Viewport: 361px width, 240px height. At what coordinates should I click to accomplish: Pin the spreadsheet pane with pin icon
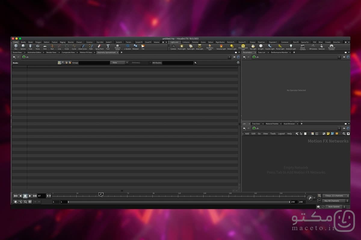(x=234, y=57)
